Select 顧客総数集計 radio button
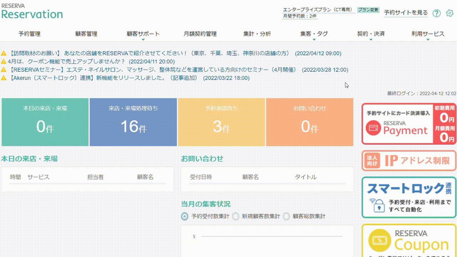Image resolution: width=457 pixels, height=257 pixels. [x=286, y=216]
